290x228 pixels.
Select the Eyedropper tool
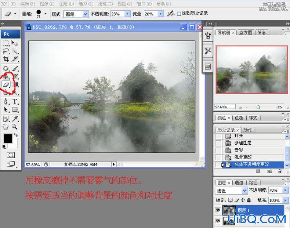[15, 119]
